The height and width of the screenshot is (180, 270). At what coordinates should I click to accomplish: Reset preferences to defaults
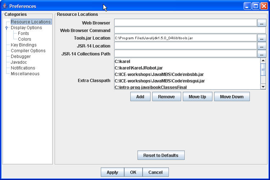click(161, 155)
